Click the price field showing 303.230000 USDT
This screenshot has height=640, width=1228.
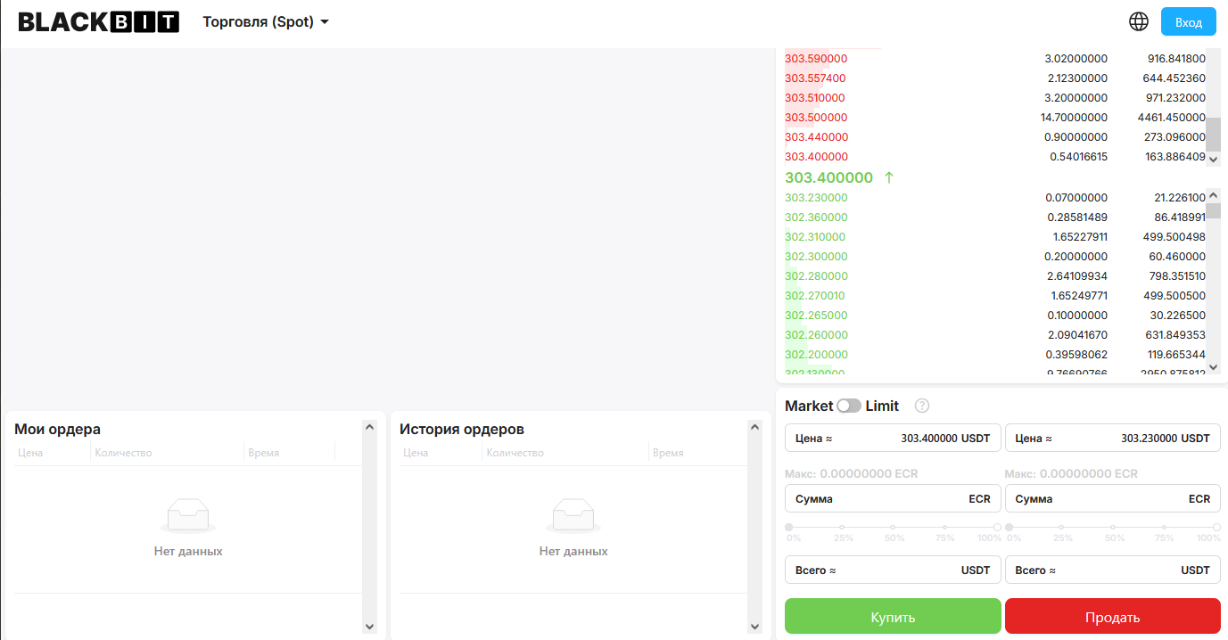coord(1113,439)
